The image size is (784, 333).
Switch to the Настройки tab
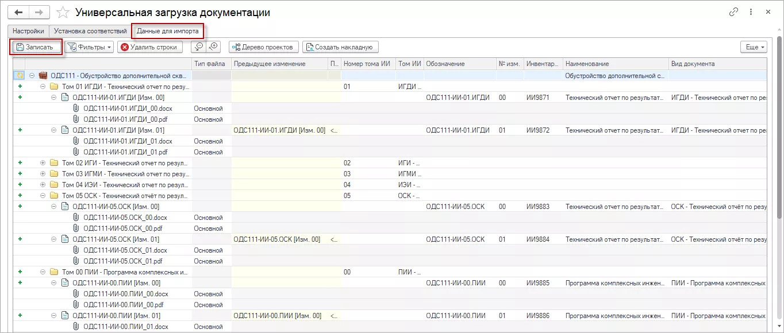[28, 31]
